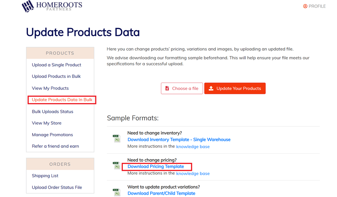The image size is (337, 197).
Task: Select View My Products in sidebar
Action: [50, 88]
